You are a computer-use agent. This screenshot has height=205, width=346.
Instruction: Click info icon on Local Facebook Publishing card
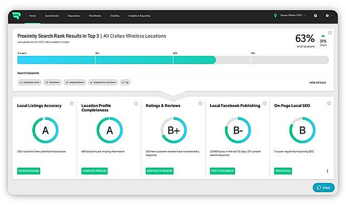click(265, 103)
